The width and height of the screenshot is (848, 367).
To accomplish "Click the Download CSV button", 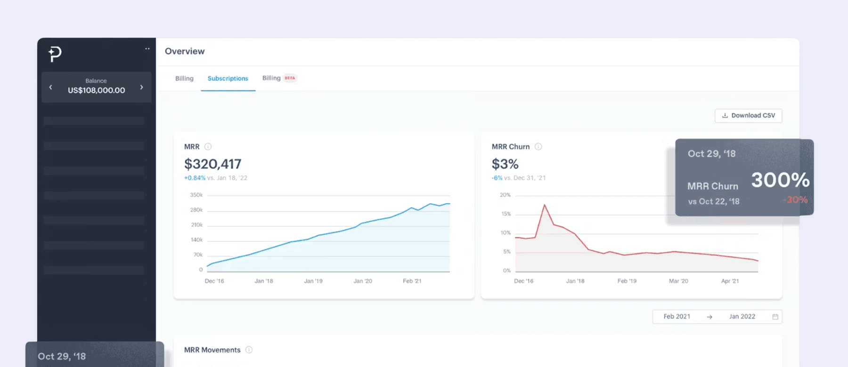I will (748, 116).
